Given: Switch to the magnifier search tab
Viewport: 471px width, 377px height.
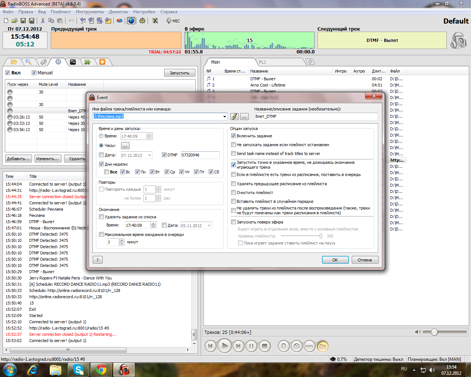Looking at the screenshot, I should (x=29, y=62).
